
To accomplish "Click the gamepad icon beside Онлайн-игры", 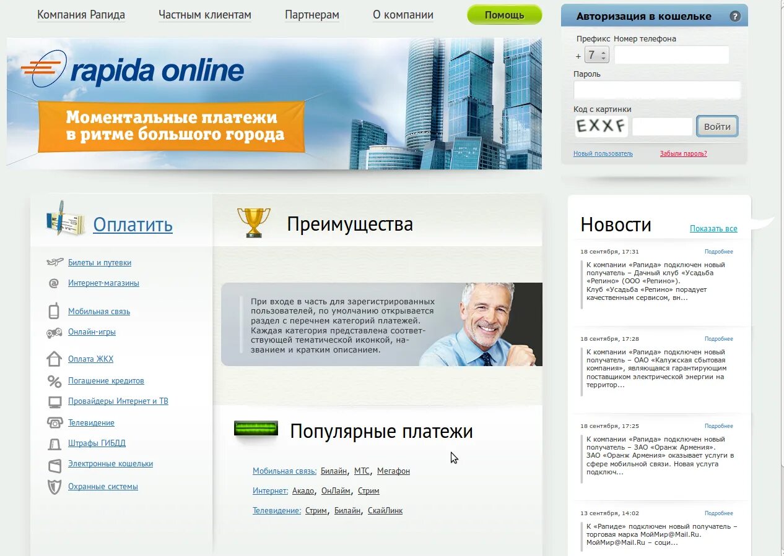I will [54, 332].
